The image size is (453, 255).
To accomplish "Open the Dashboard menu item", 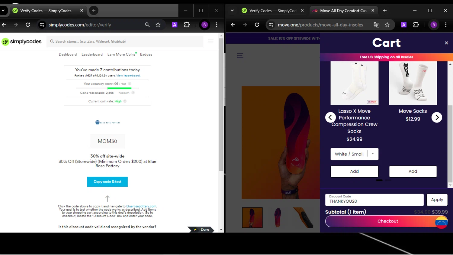I will coord(68,54).
